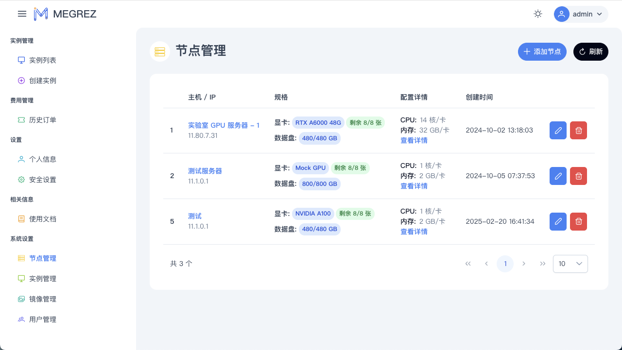The width and height of the screenshot is (622, 350).
Task: Switch to 节点管理 in the sidebar
Action: 43,258
